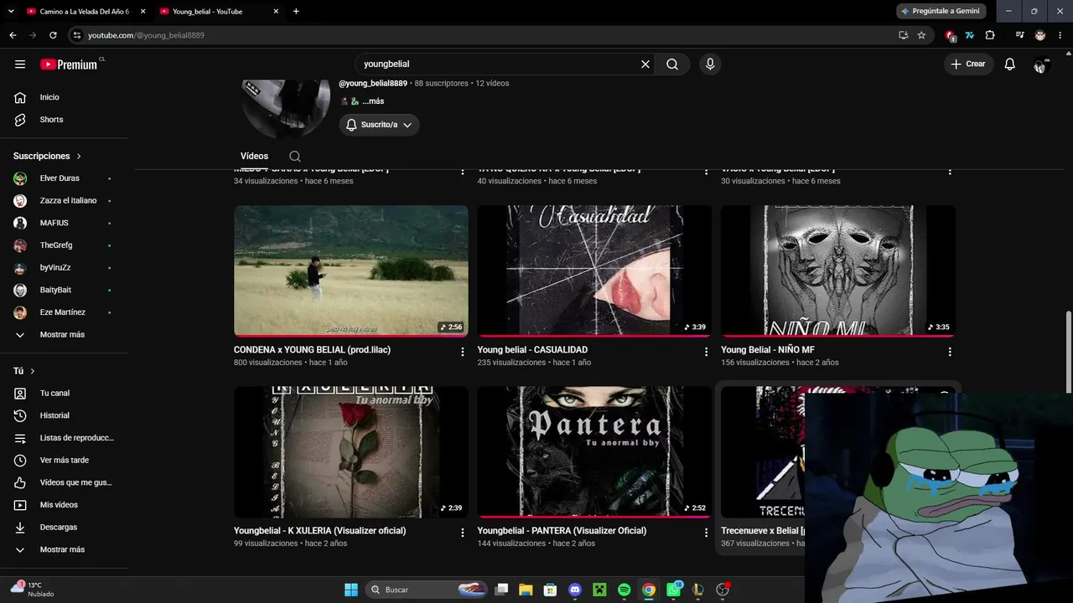Search within the channel using magnifier icon
Screen dimensions: 1073x603
tap(295, 157)
